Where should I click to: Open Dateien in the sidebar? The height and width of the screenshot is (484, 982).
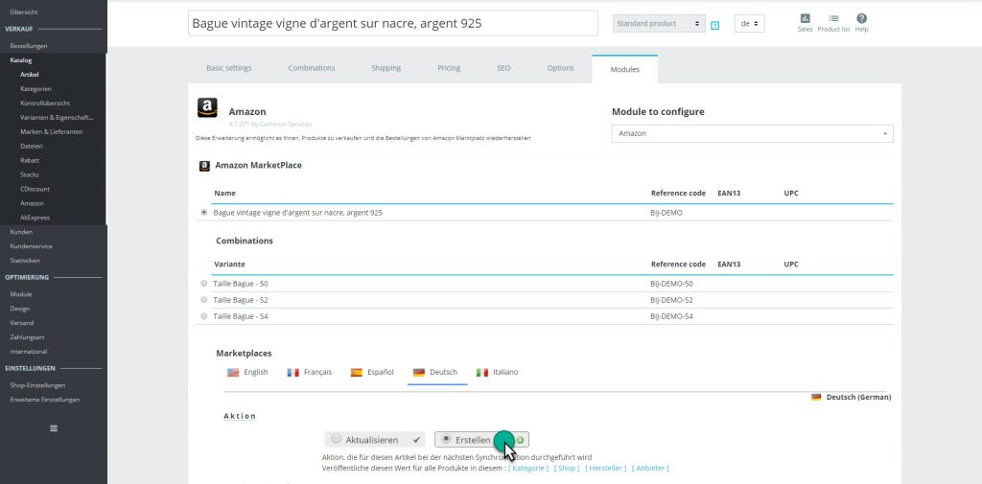32,146
